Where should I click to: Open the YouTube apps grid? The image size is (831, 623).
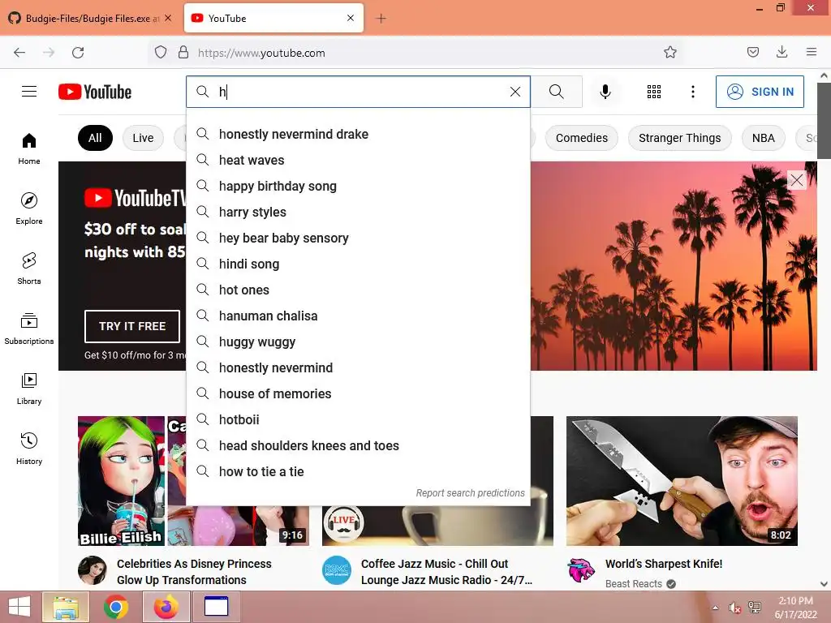(x=654, y=92)
